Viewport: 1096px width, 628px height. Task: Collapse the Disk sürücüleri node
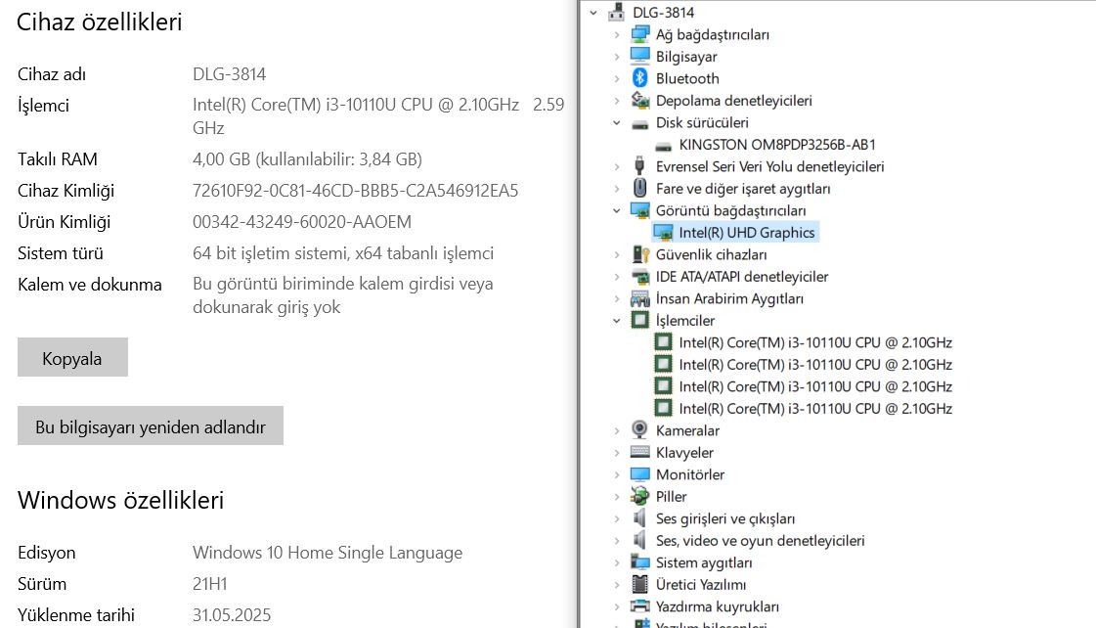[x=617, y=122]
